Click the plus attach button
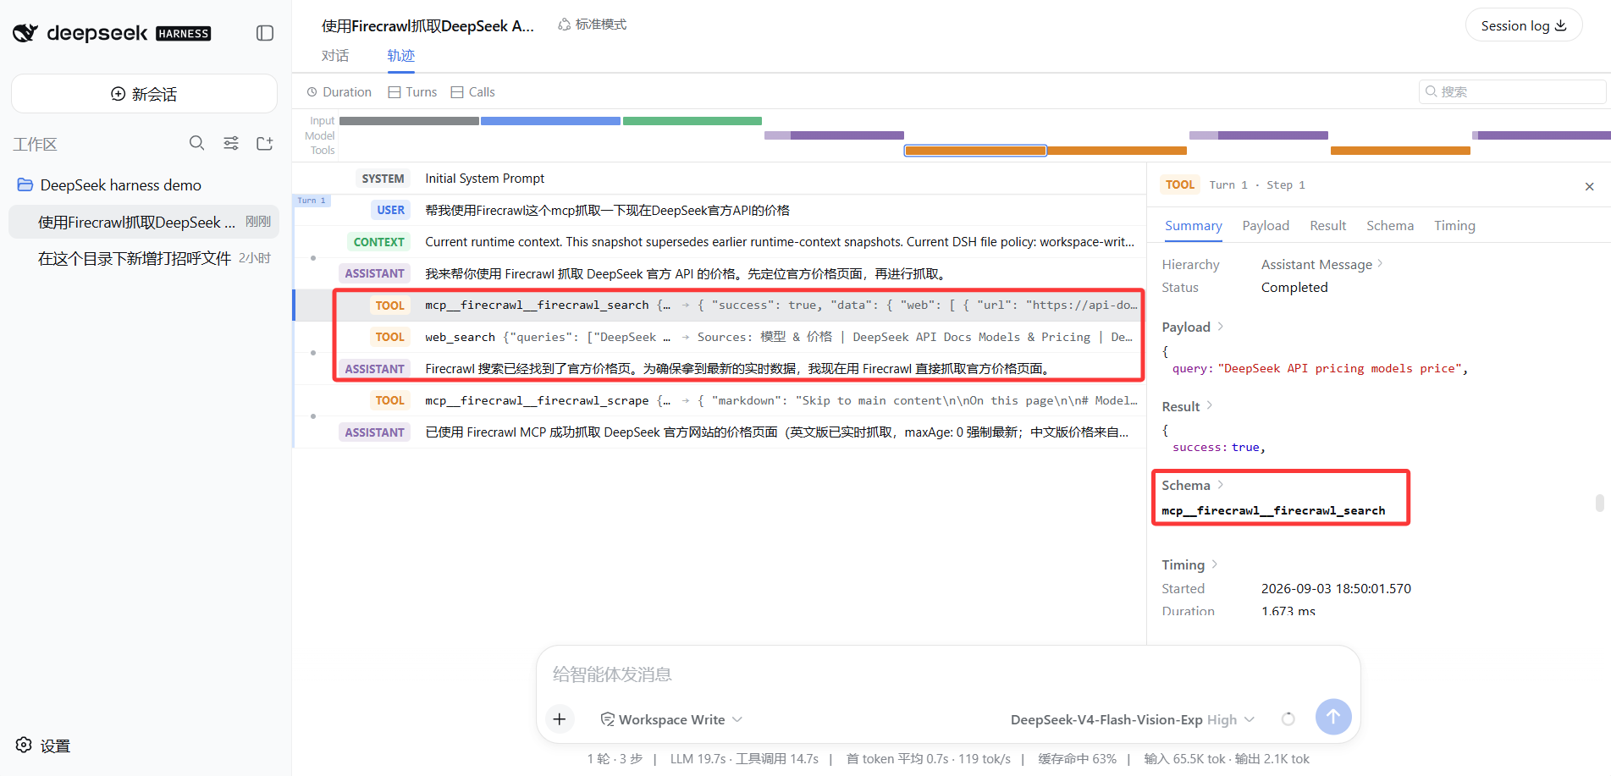This screenshot has height=776, width=1611. point(560,719)
